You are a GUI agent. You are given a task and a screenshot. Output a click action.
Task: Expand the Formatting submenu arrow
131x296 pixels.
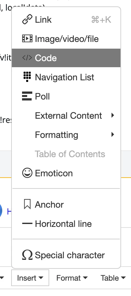click(x=113, y=135)
